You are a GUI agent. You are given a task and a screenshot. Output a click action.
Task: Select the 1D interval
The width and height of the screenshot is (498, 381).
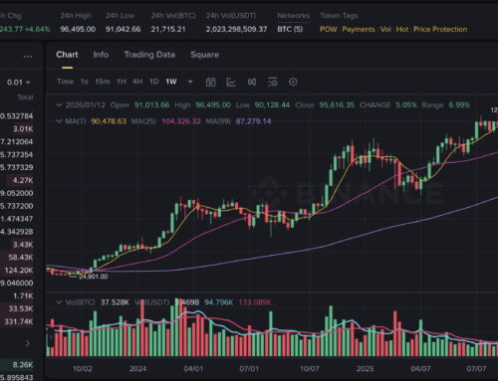coord(153,82)
